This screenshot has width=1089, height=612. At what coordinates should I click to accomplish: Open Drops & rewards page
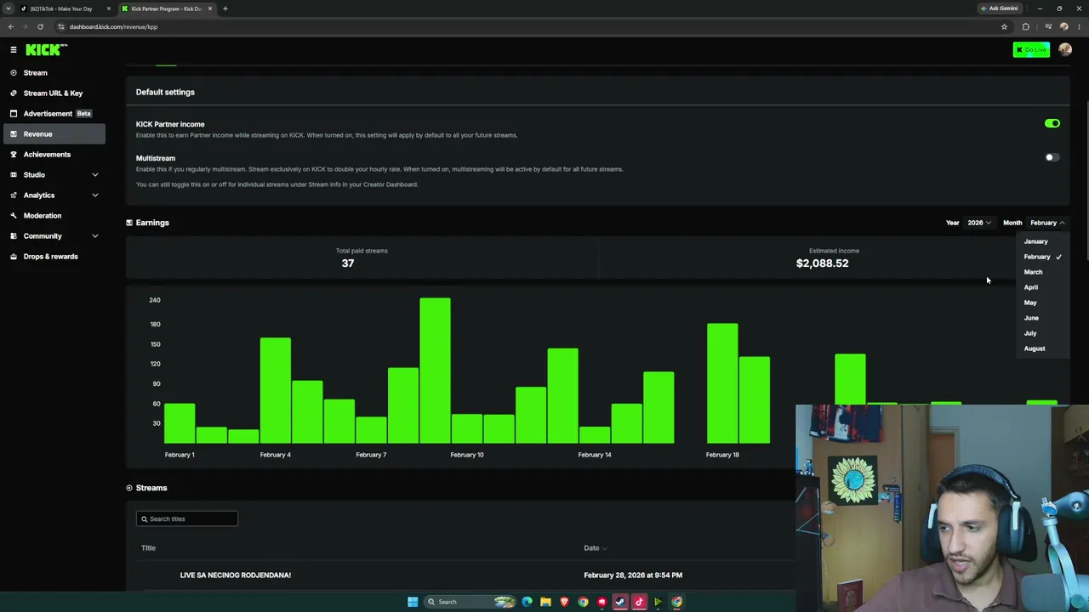(x=53, y=257)
